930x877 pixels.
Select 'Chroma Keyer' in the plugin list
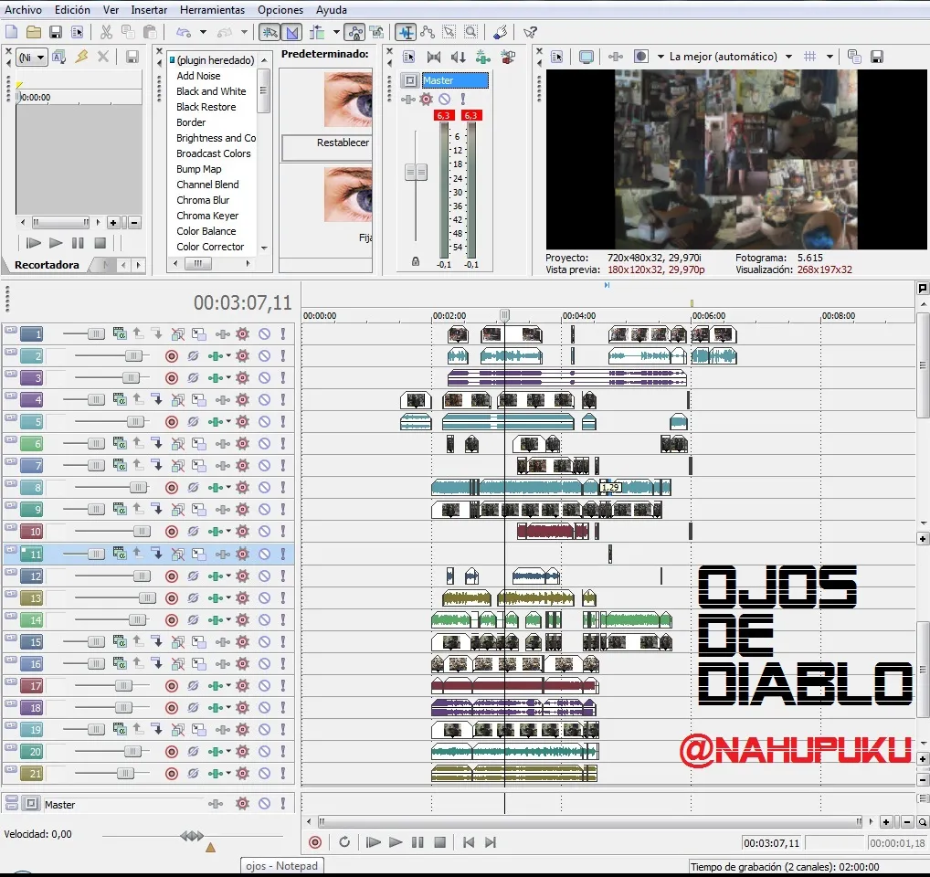pos(207,216)
